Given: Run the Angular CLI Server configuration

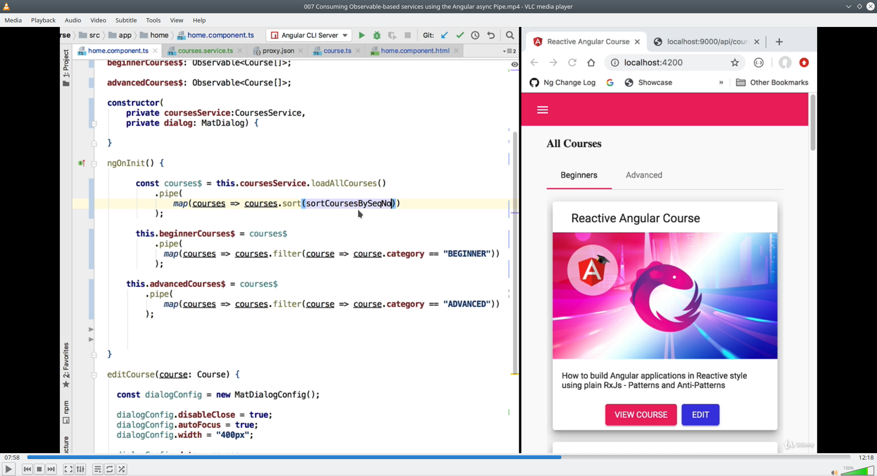Looking at the screenshot, I should 362,35.
